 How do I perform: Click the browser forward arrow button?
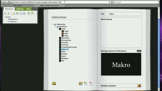pos(7,2)
